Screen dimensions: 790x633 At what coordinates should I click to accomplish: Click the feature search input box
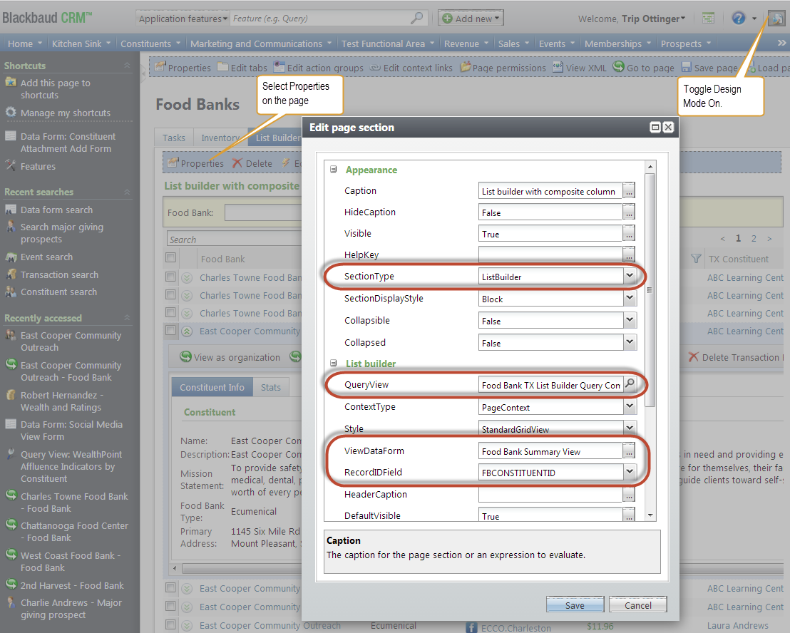coord(320,19)
